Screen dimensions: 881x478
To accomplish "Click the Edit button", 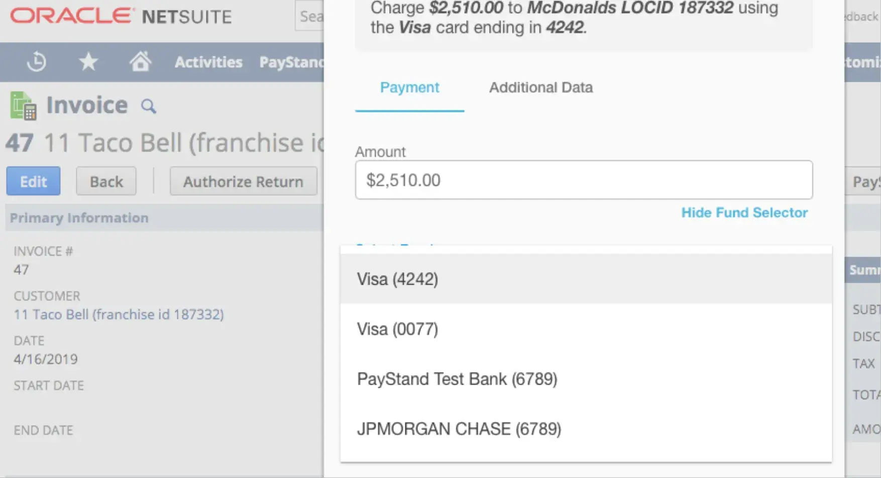I will 33,181.
